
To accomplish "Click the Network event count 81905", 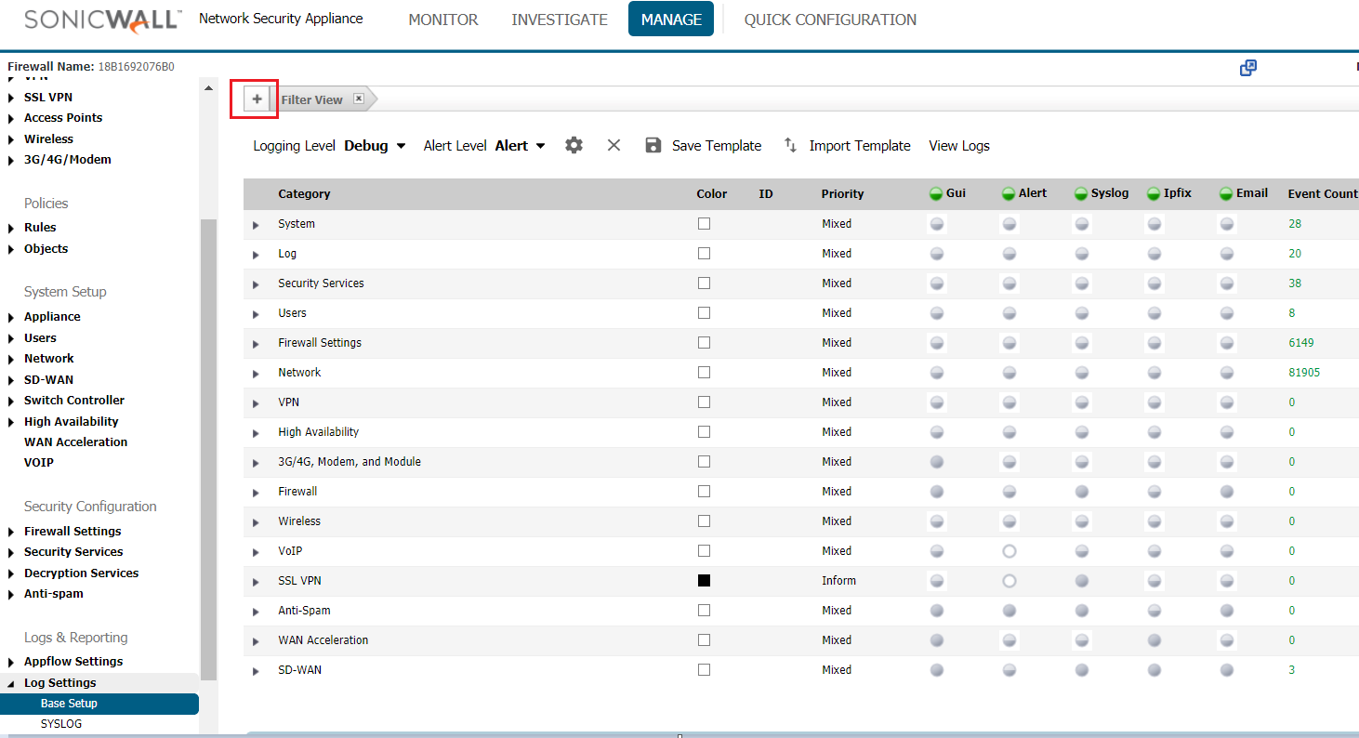I will tap(1304, 373).
